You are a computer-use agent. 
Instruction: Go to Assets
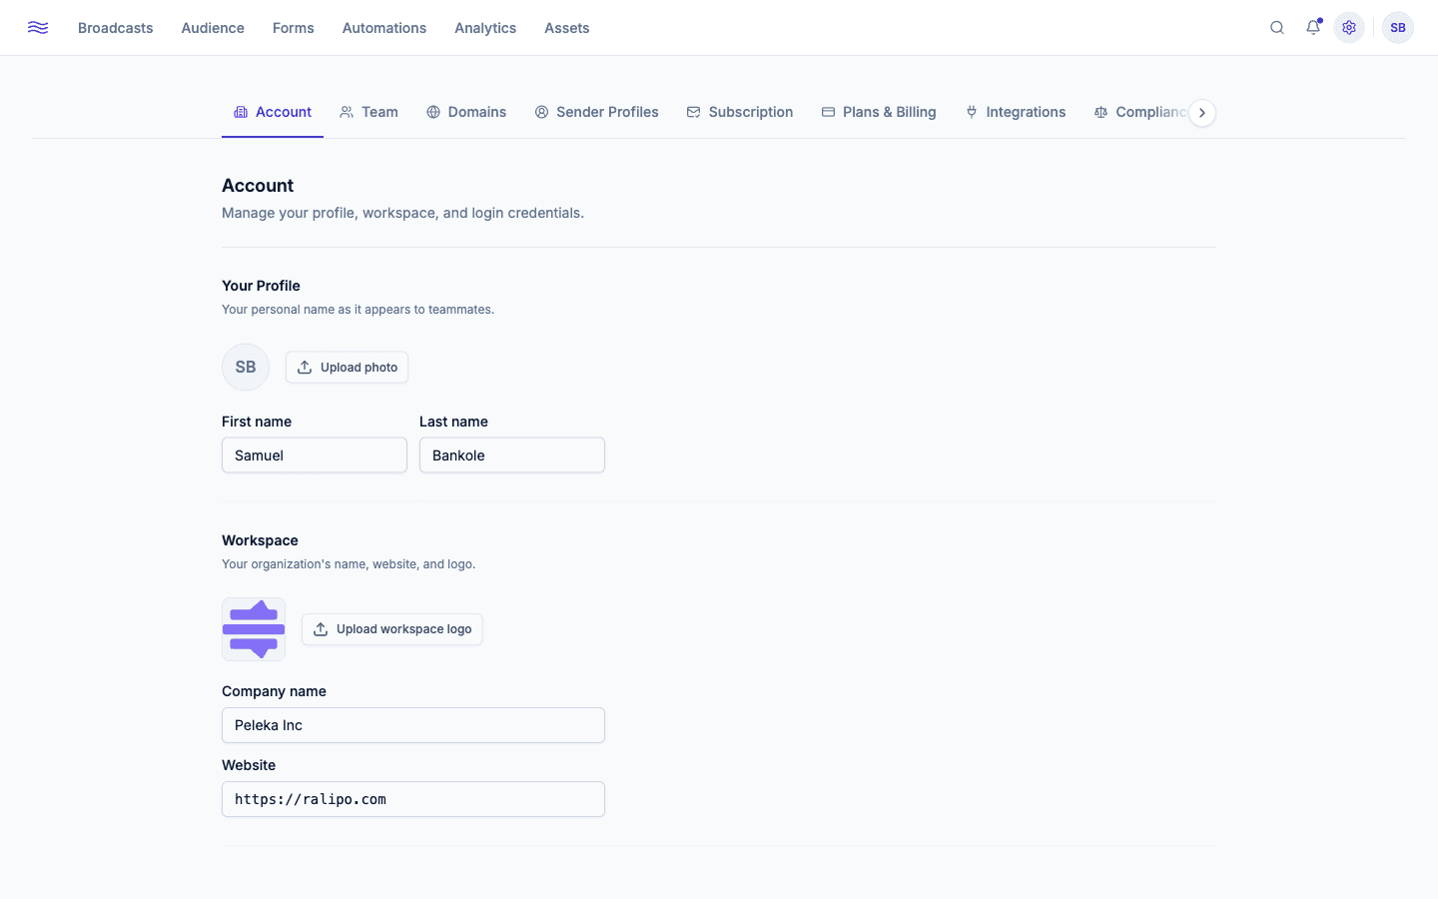click(x=567, y=28)
